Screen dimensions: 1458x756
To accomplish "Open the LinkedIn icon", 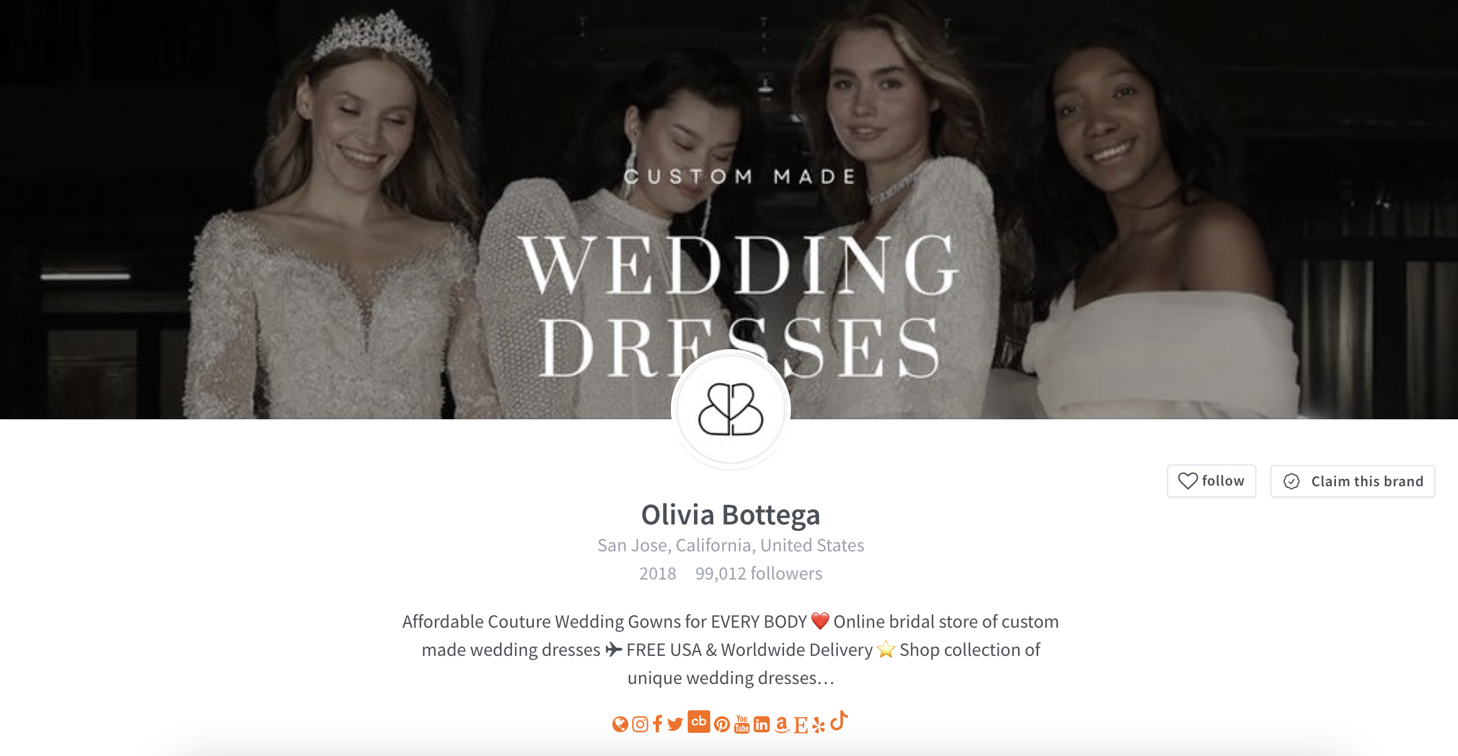I will pyautogui.click(x=762, y=724).
